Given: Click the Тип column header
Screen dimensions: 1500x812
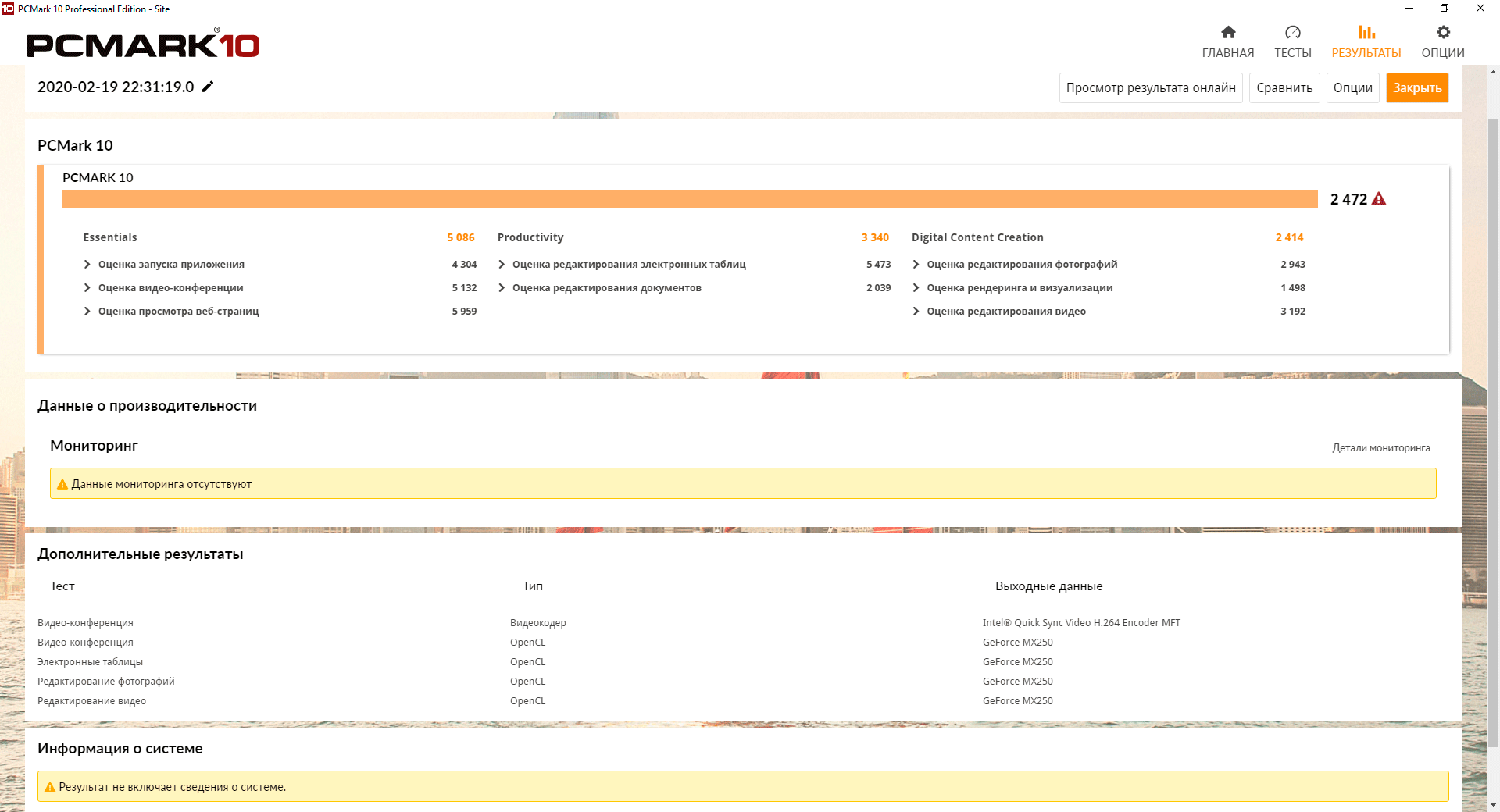Looking at the screenshot, I should point(533,586).
